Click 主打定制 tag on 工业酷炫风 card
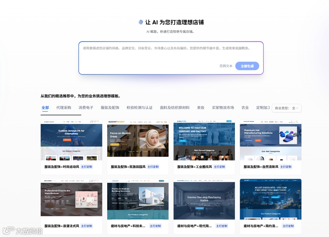 coord(219,167)
